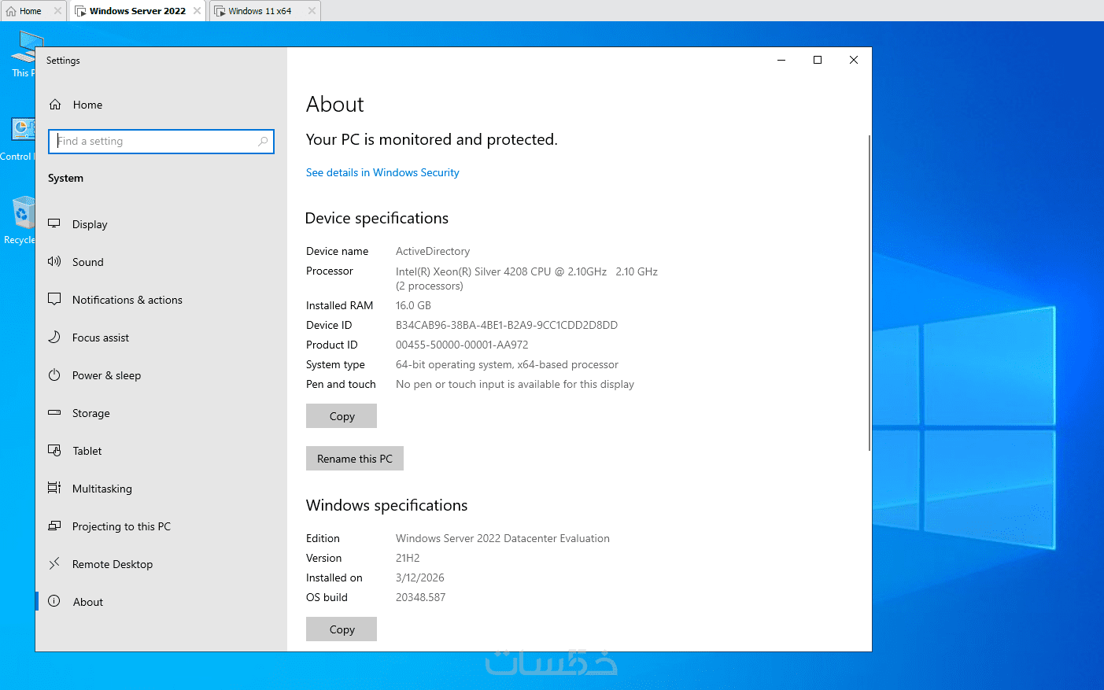This screenshot has height=690, width=1104.
Task: Click the Power & sleep icon
Action: coord(54,375)
